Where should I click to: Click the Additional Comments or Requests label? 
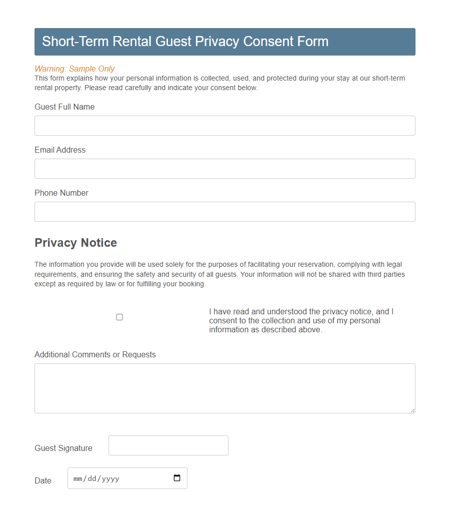tap(95, 354)
